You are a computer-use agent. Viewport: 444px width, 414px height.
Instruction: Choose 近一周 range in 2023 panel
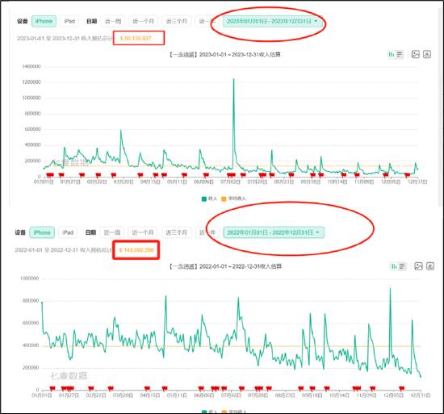point(113,21)
